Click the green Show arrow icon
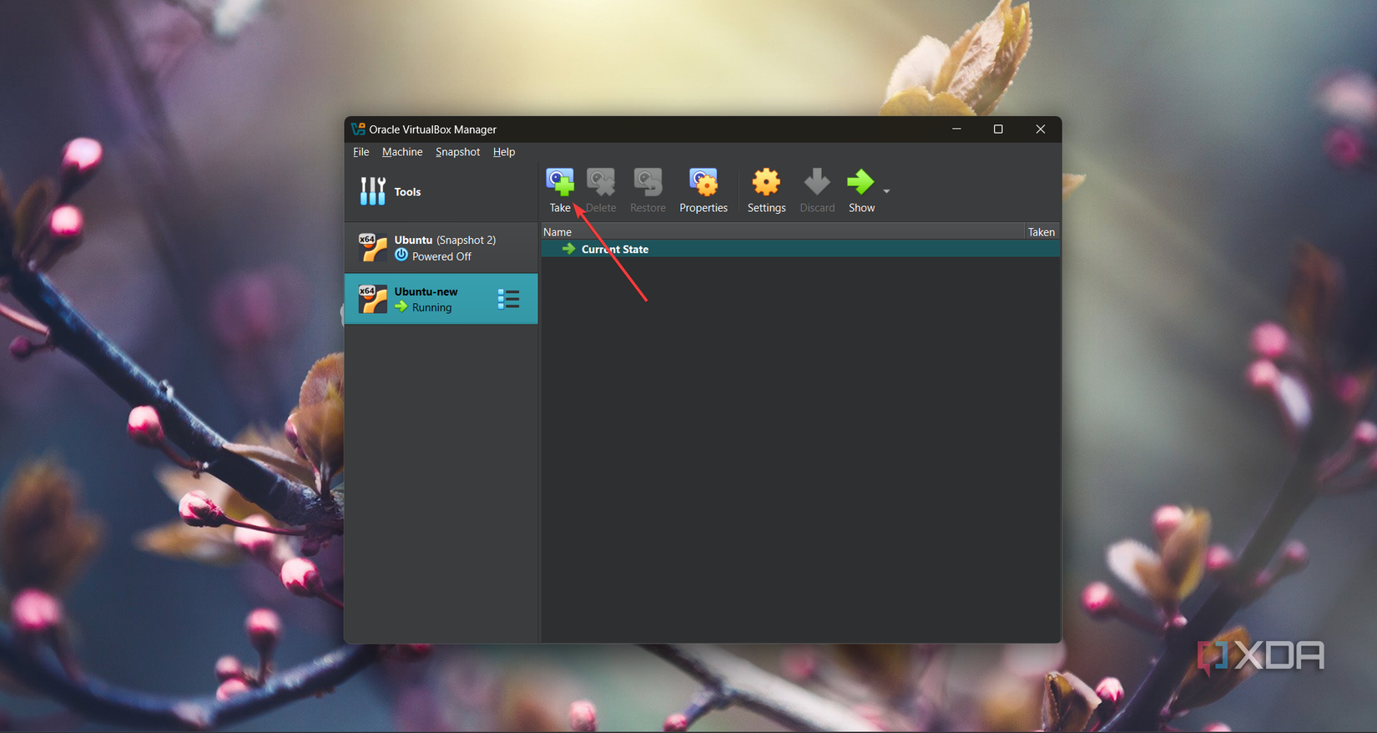This screenshot has height=733, width=1377. 860,182
